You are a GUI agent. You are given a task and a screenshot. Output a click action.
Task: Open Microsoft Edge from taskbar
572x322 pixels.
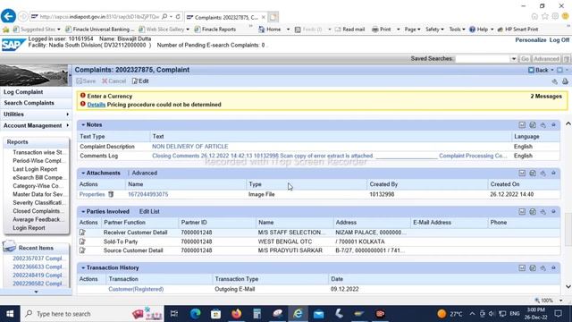pyautogui.click(x=195, y=314)
